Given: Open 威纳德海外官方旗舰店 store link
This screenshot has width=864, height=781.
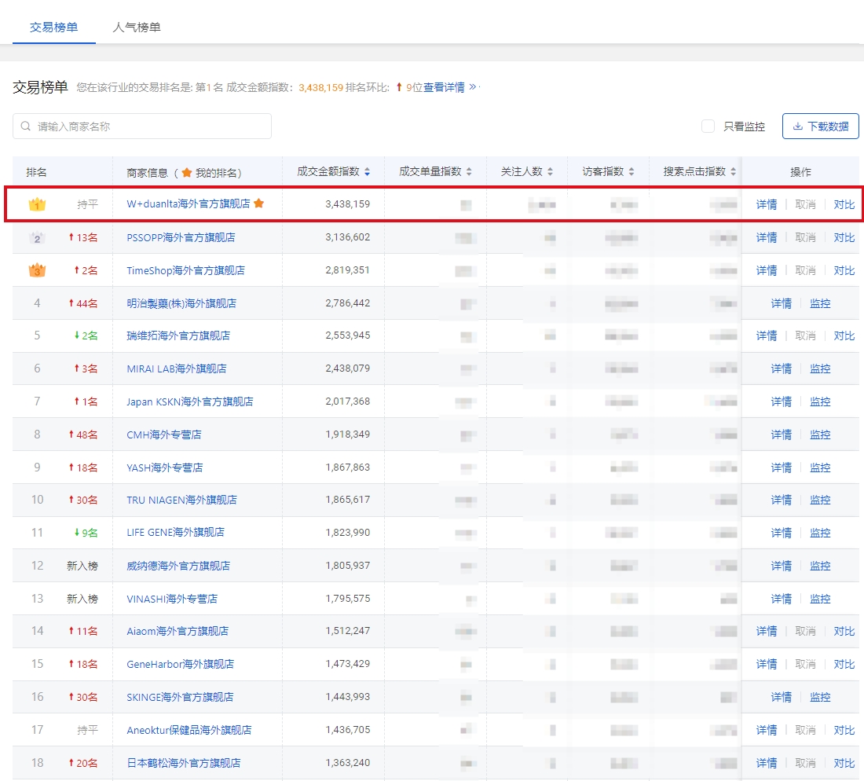Looking at the screenshot, I should point(178,566).
